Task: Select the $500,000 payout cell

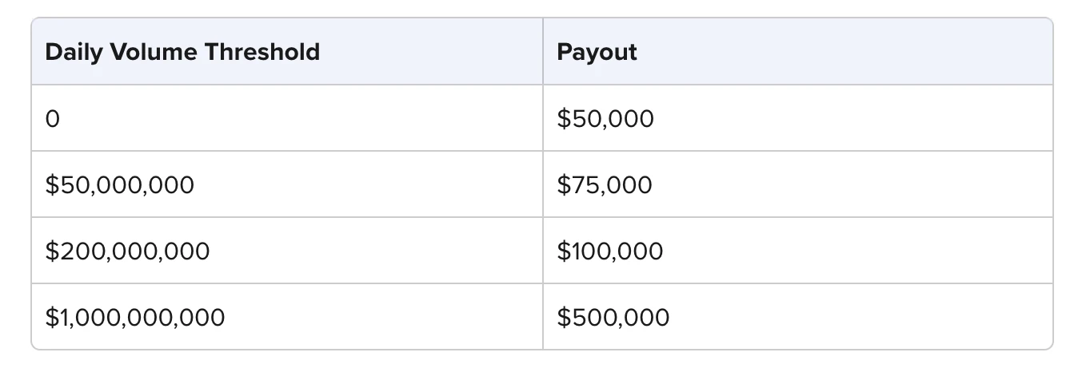Action: click(613, 318)
